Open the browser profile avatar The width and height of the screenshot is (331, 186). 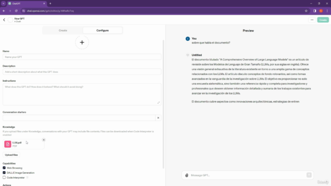click(x=321, y=11)
